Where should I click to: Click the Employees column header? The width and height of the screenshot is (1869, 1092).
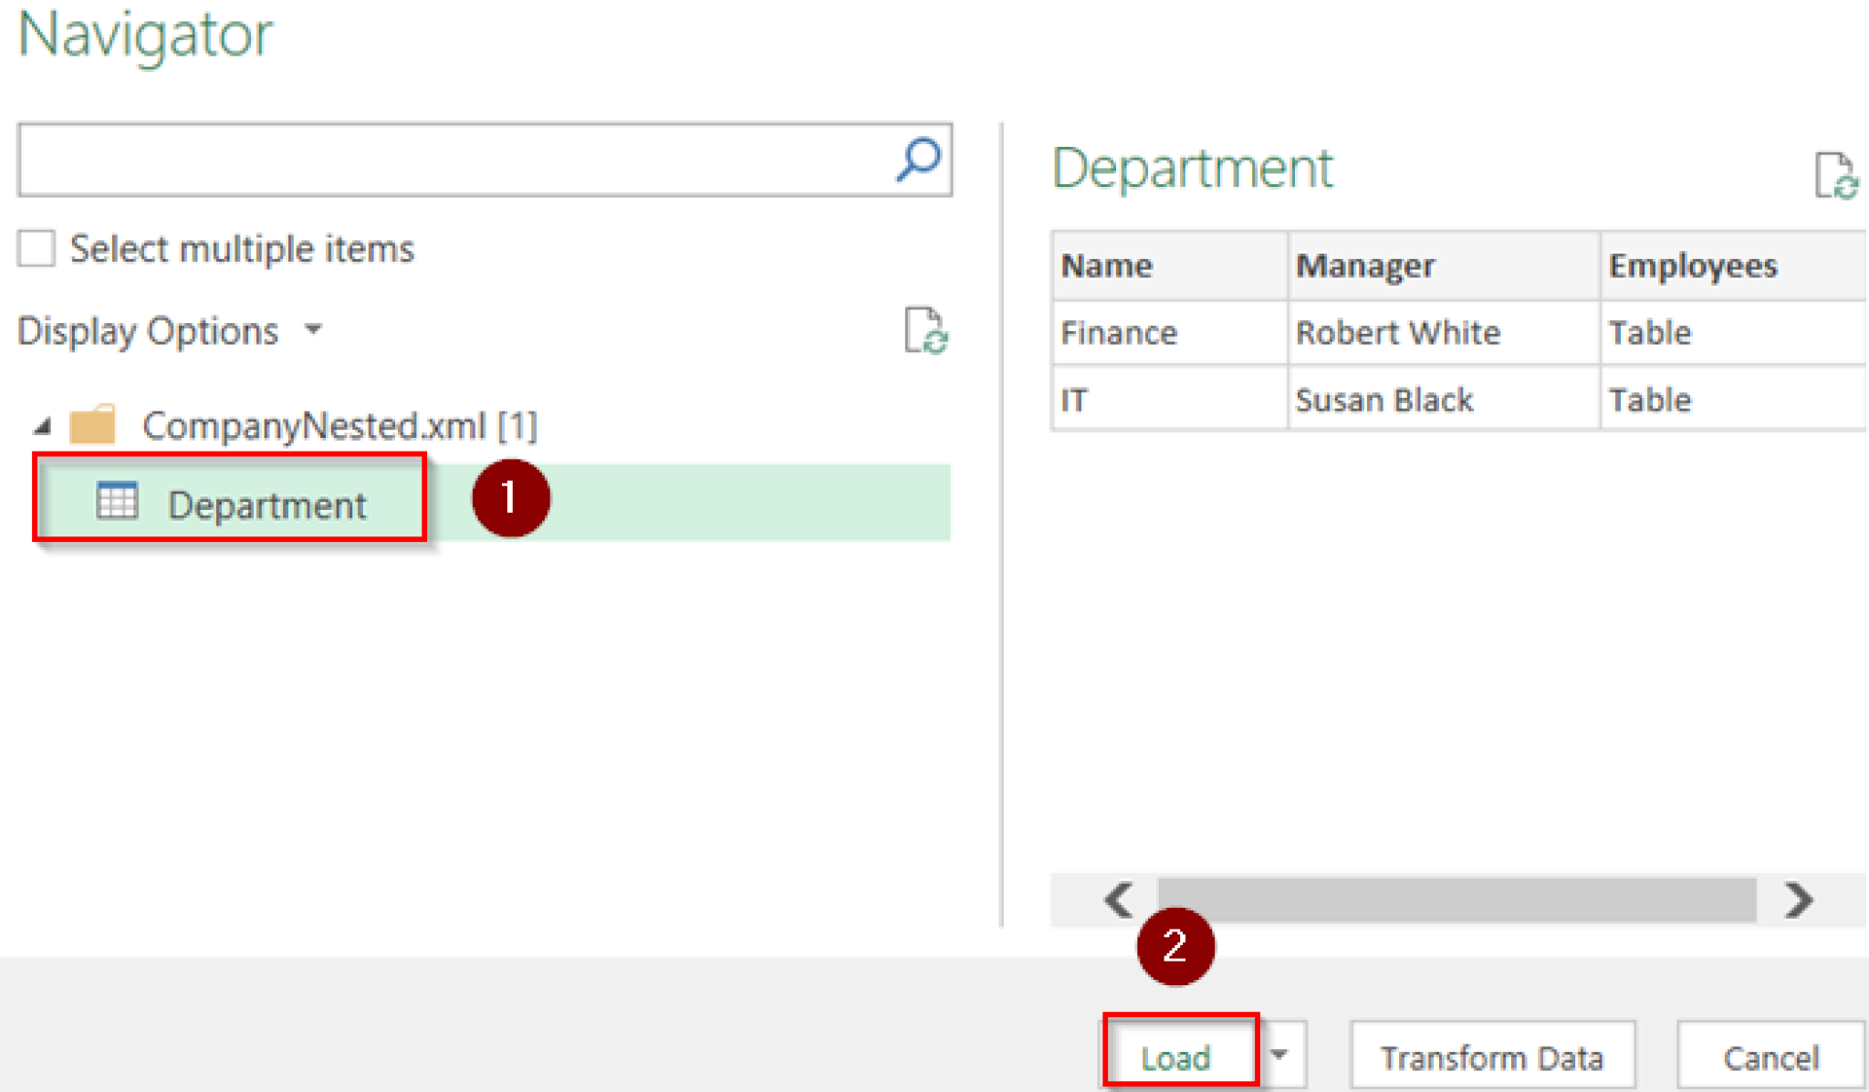coord(1692,265)
